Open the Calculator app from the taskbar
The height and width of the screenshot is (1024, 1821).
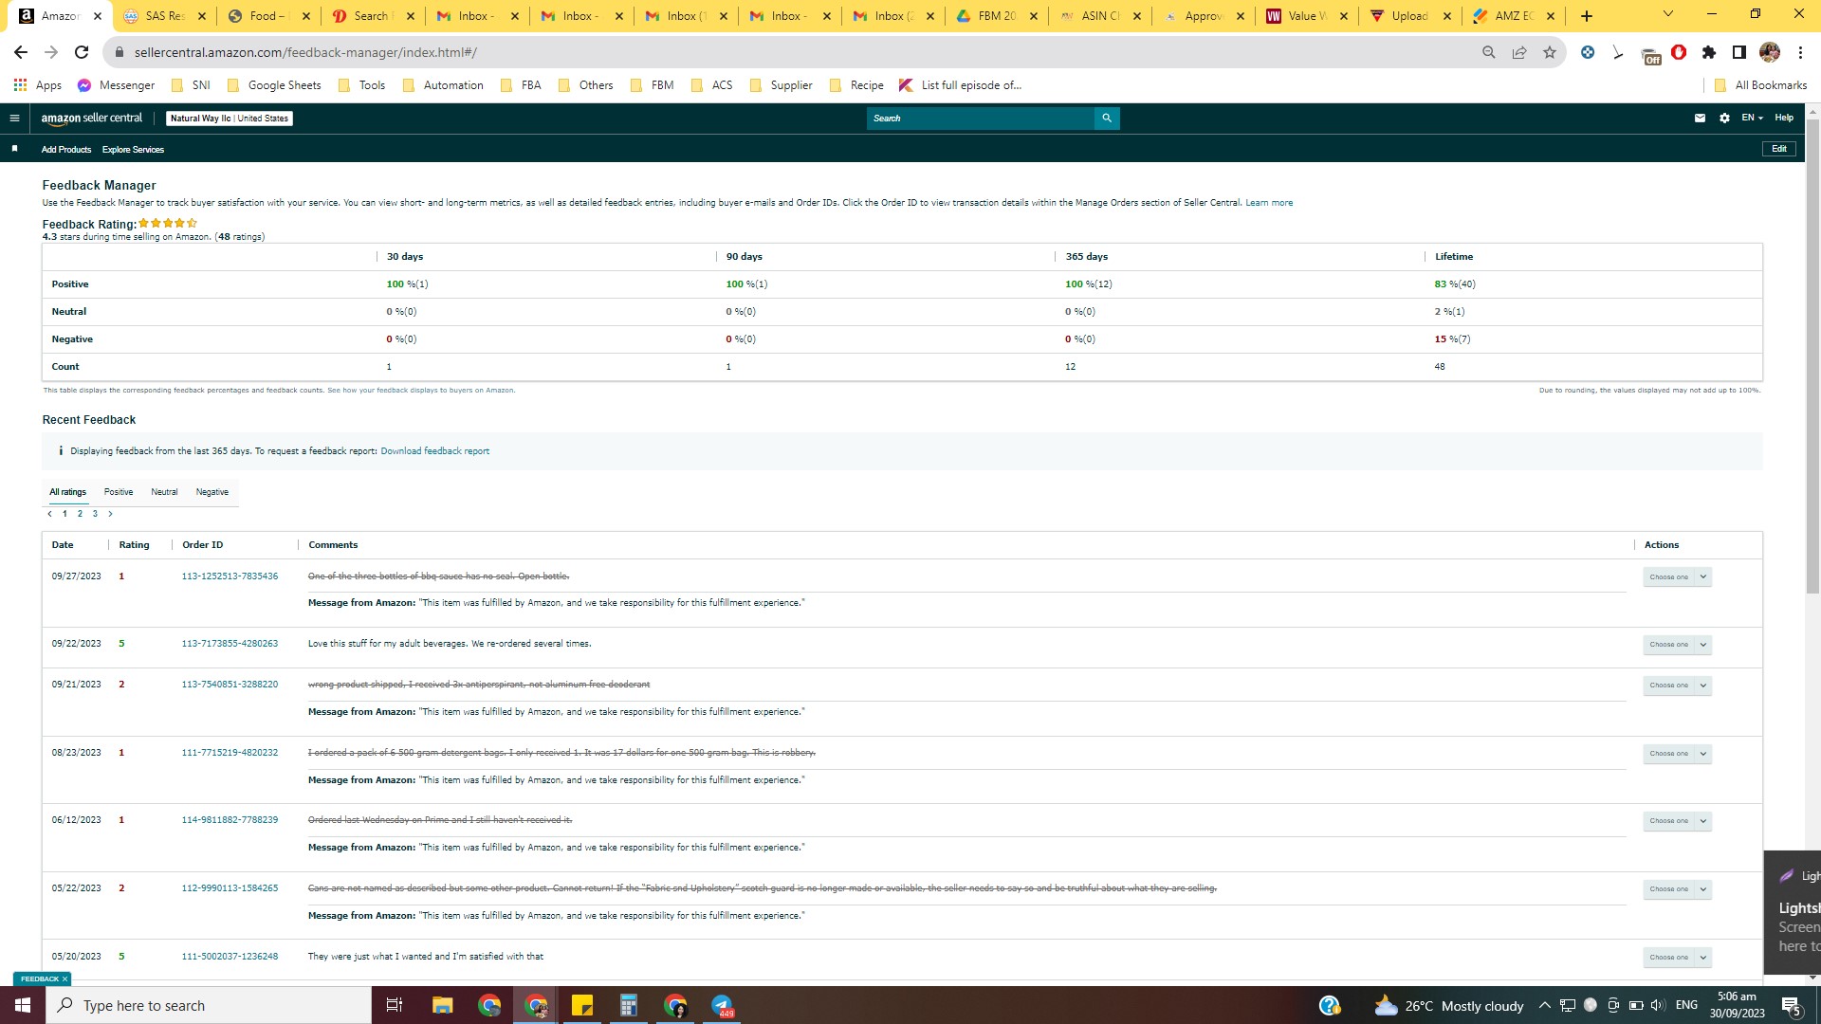(628, 1005)
